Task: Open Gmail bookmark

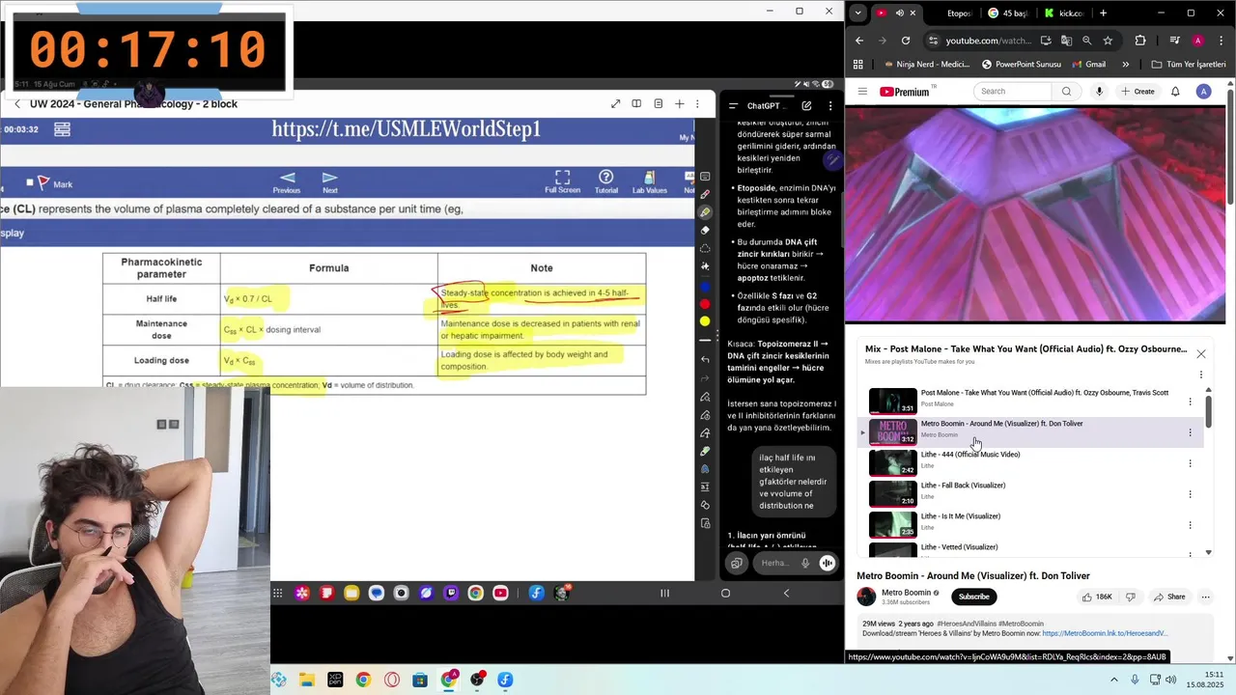Action: tap(1087, 65)
